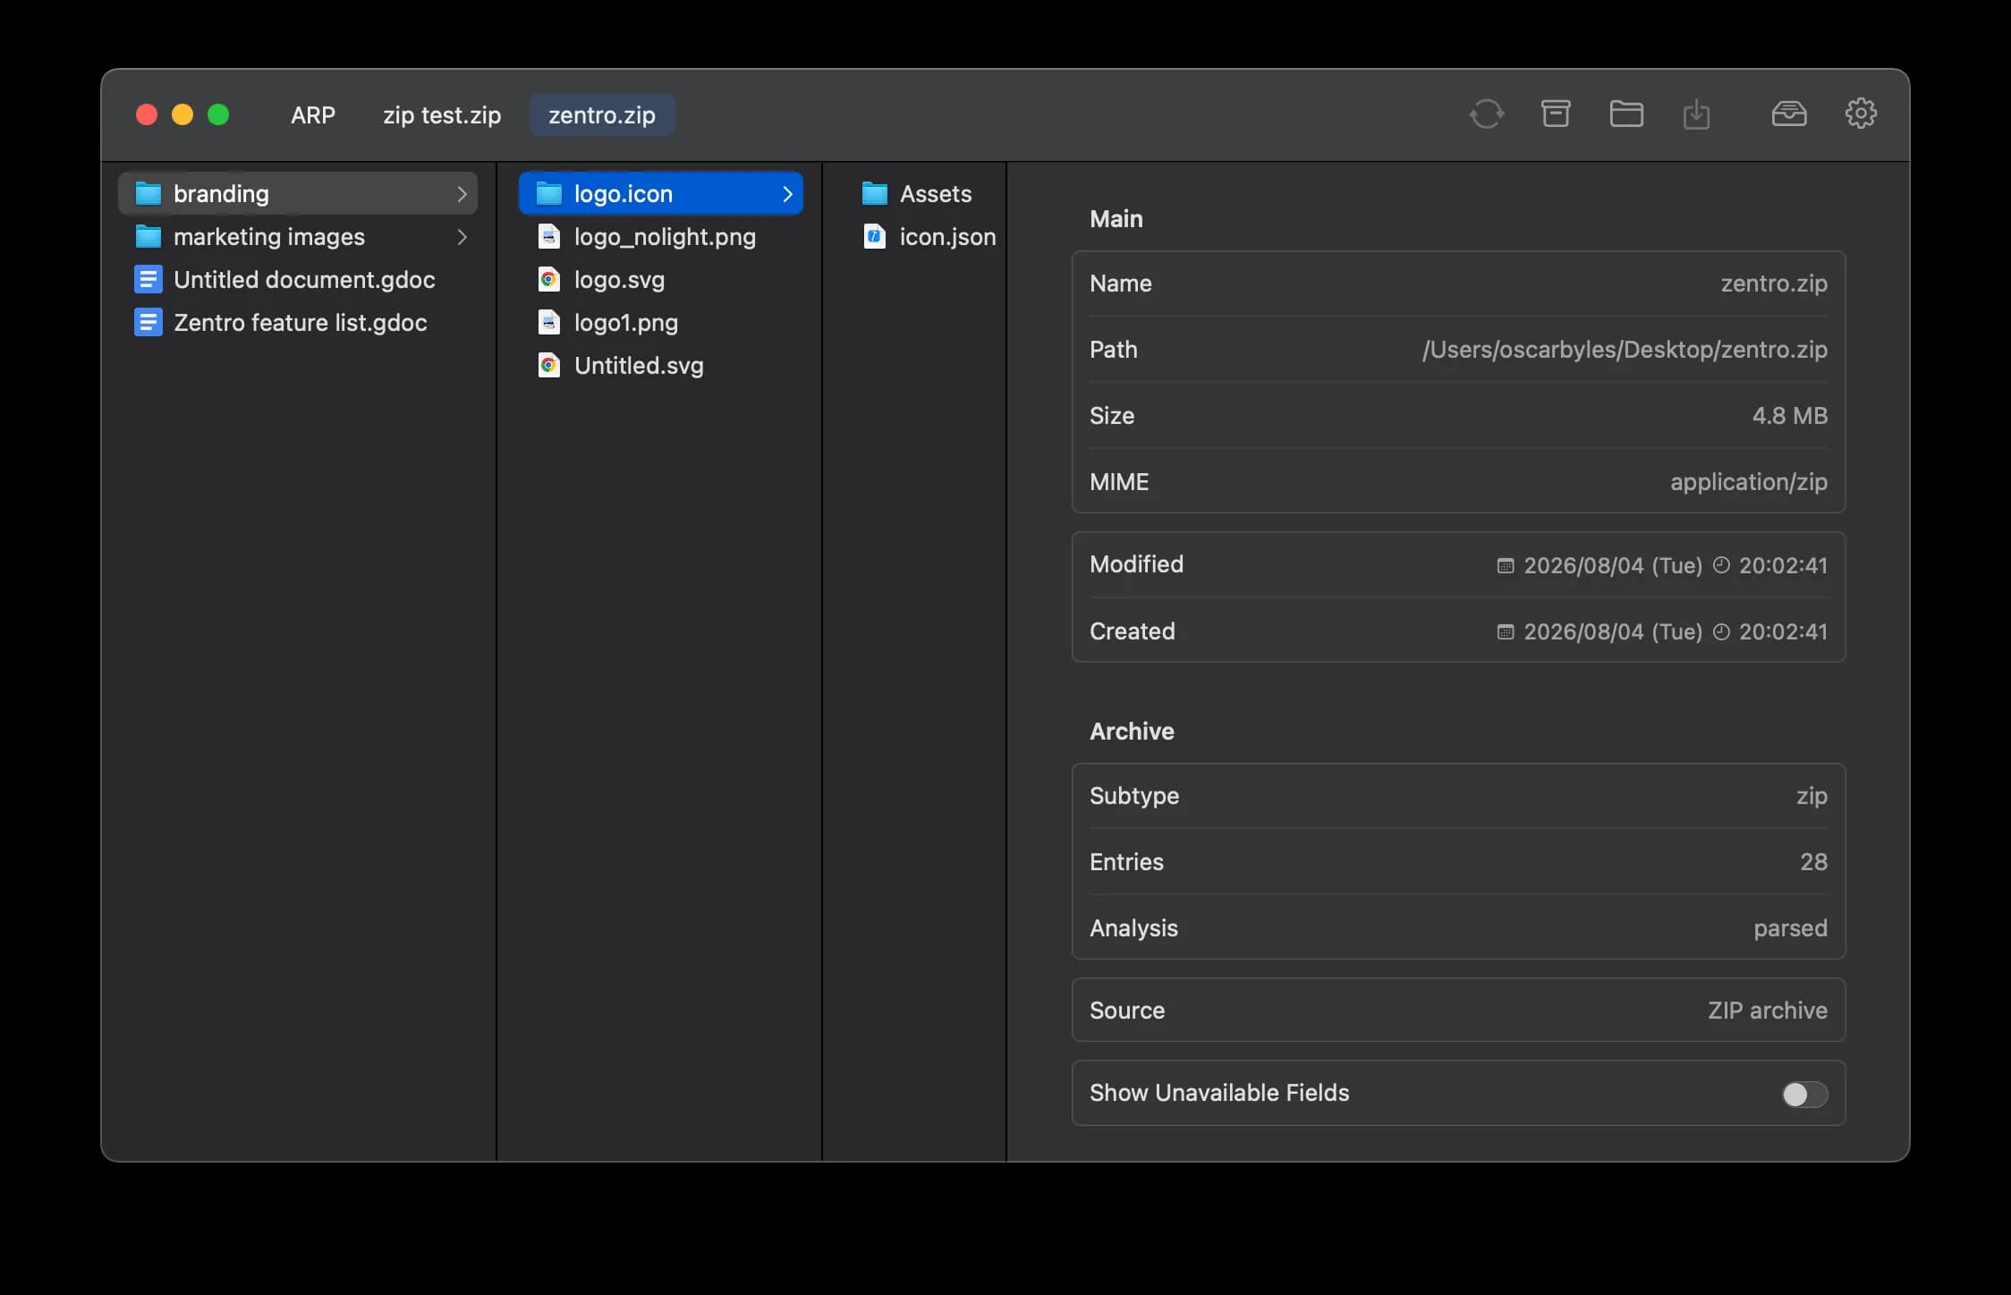This screenshot has width=2011, height=1295.
Task: Close the window with red button
Action: [x=147, y=114]
